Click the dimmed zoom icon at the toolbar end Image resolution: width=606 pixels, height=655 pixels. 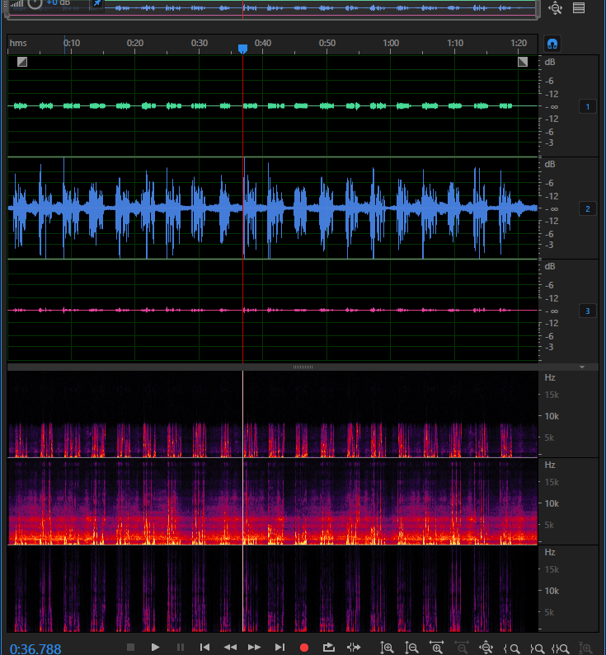pos(586,648)
